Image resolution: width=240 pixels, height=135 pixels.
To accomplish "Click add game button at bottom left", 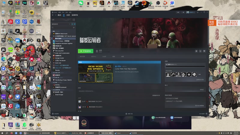I will coord(55,114).
